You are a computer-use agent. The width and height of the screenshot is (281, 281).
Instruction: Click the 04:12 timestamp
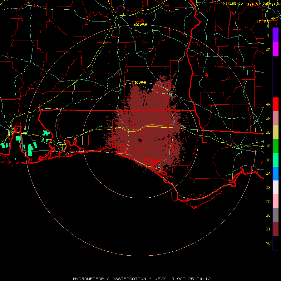(204, 279)
